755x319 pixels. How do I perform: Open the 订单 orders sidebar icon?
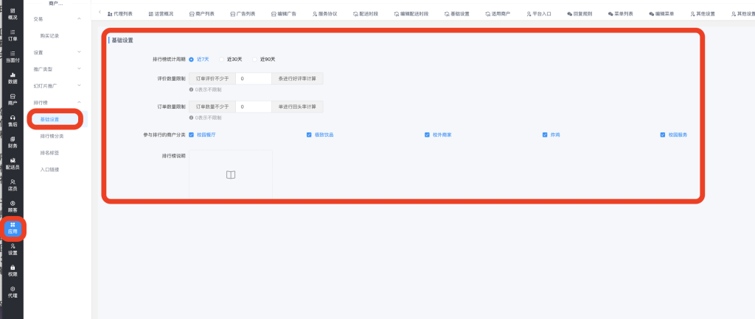(13, 35)
